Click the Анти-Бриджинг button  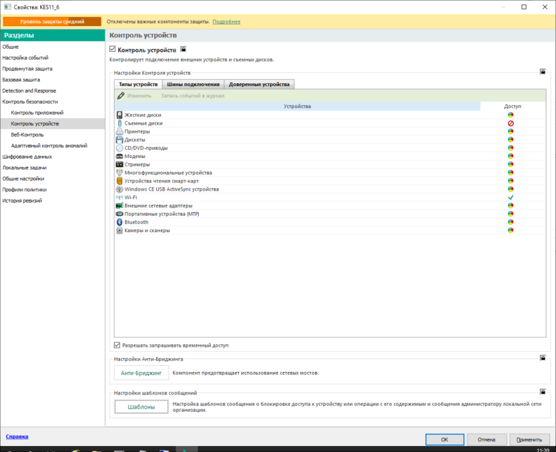(x=141, y=373)
